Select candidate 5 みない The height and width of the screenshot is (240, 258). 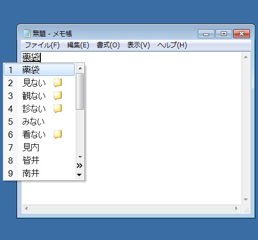(39, 122)
